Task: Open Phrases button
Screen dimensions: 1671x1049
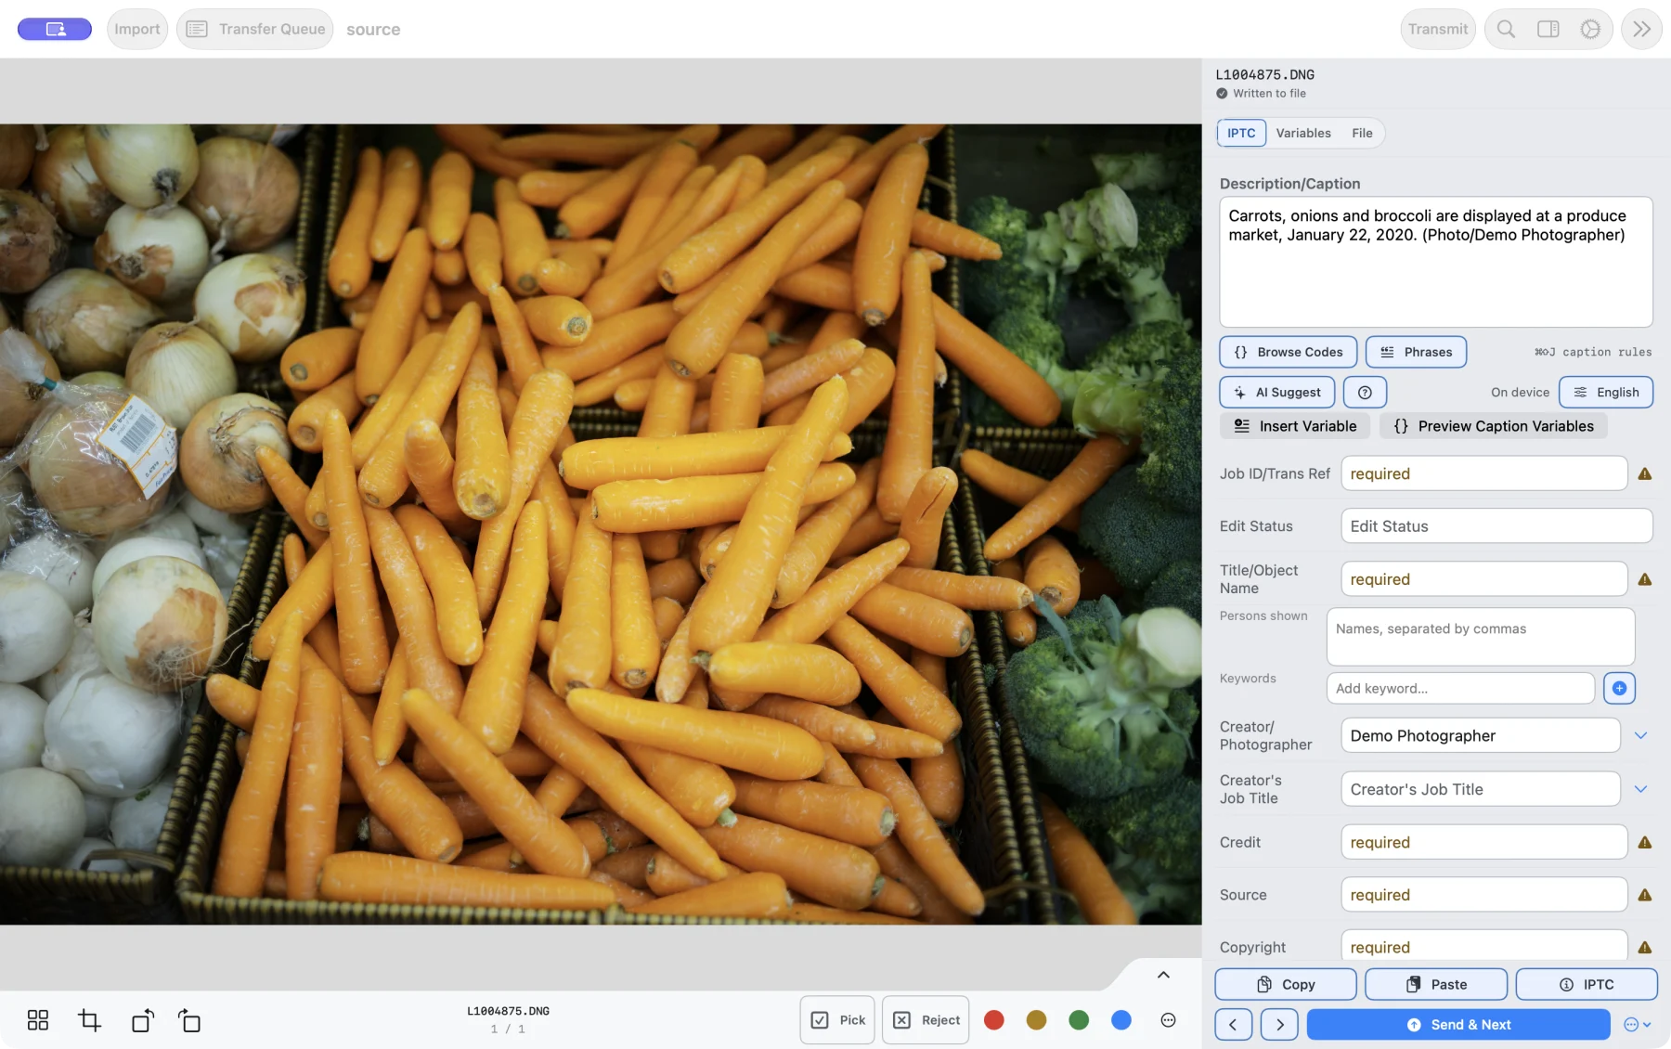Action: (1416, 352)
